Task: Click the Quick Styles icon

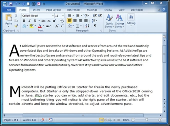Action: click(x=109, y=21)
